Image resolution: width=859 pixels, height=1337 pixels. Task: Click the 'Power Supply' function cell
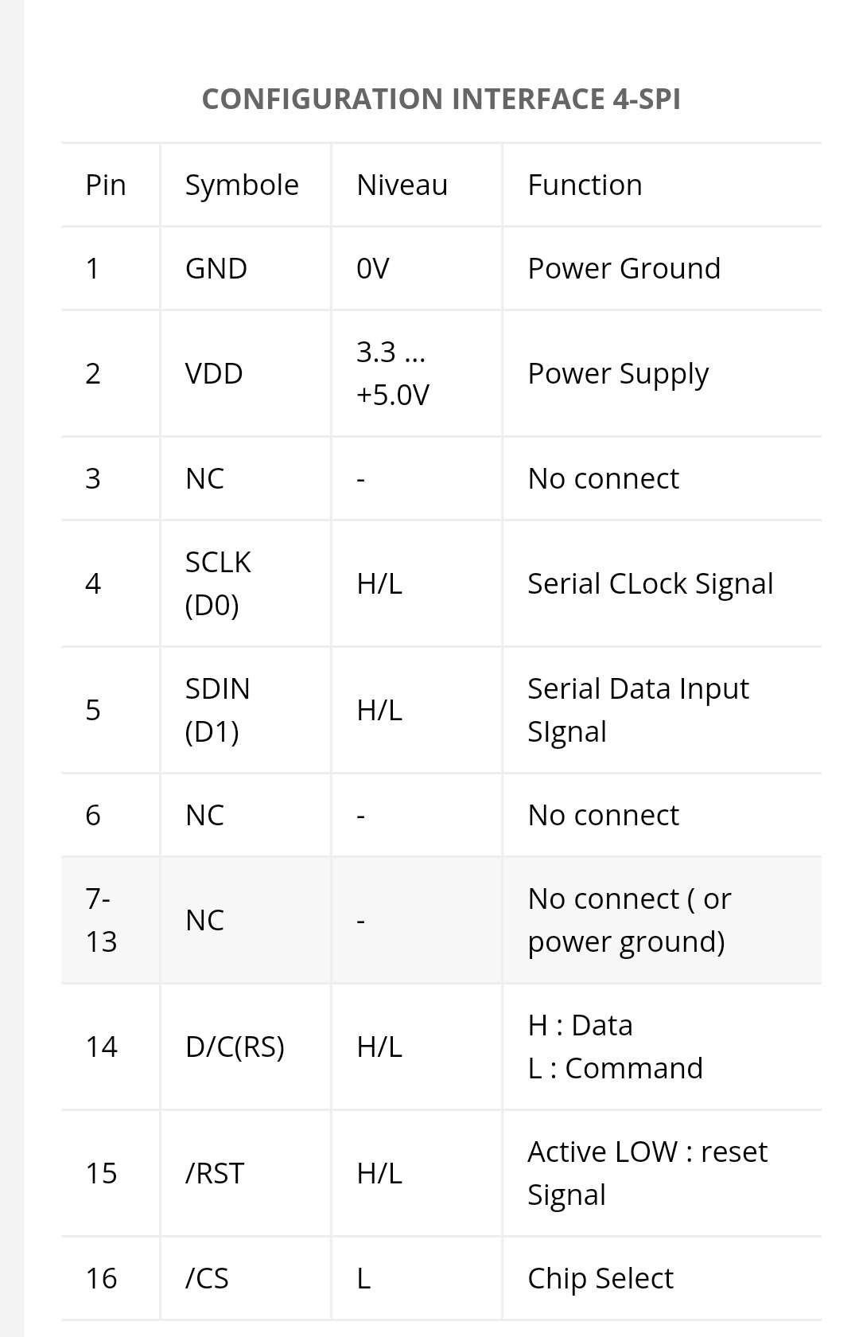click(618, 373)
